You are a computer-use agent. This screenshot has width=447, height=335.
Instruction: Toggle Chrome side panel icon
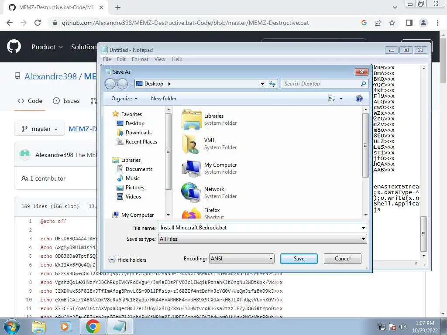pos(409,23)
